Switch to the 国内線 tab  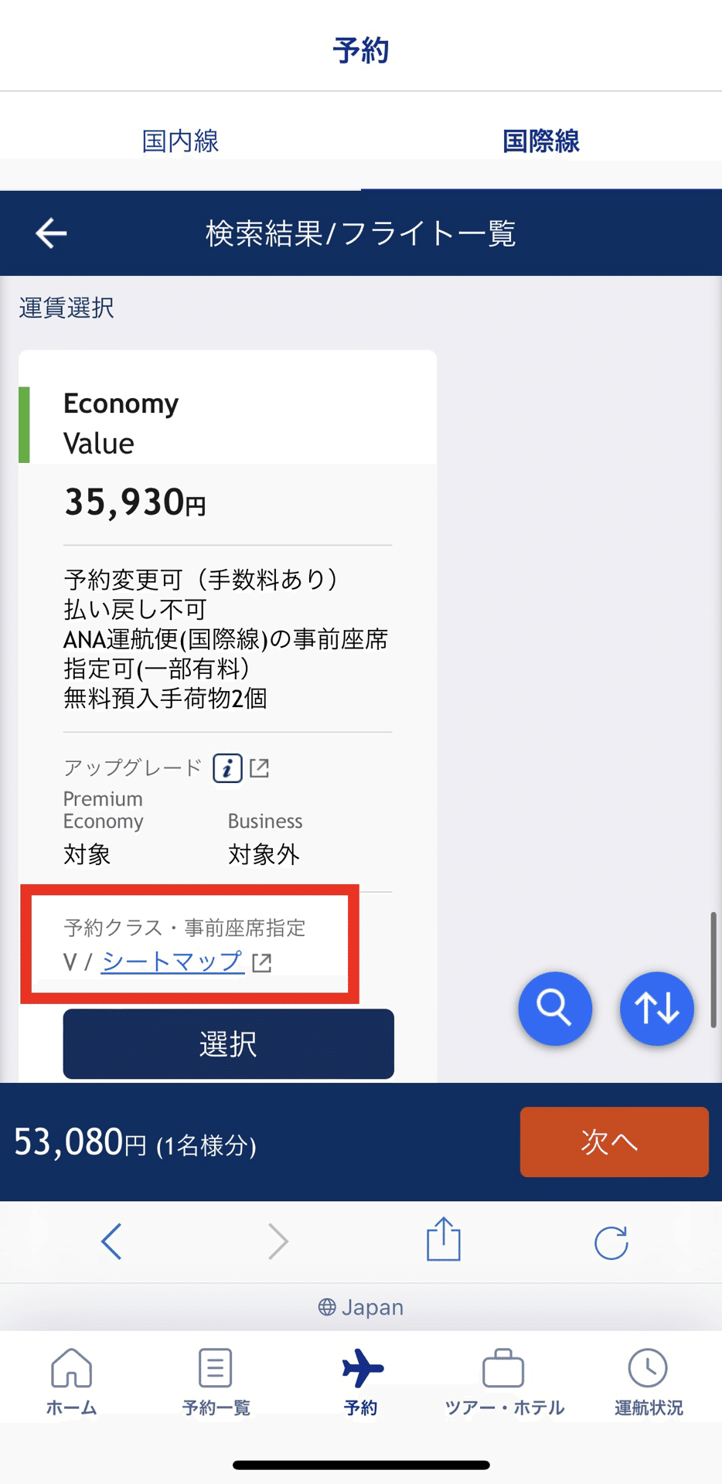click(180, 141)
